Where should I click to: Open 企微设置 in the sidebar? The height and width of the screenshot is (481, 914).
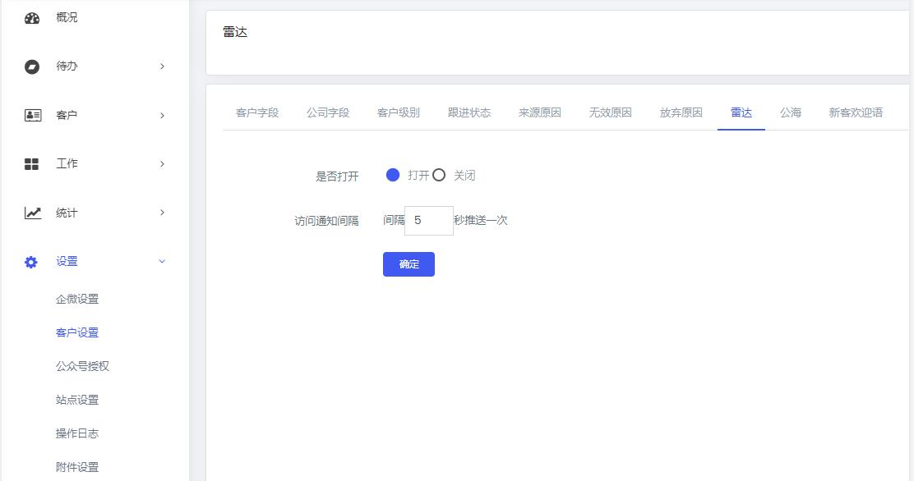click(x=77, y=300)
